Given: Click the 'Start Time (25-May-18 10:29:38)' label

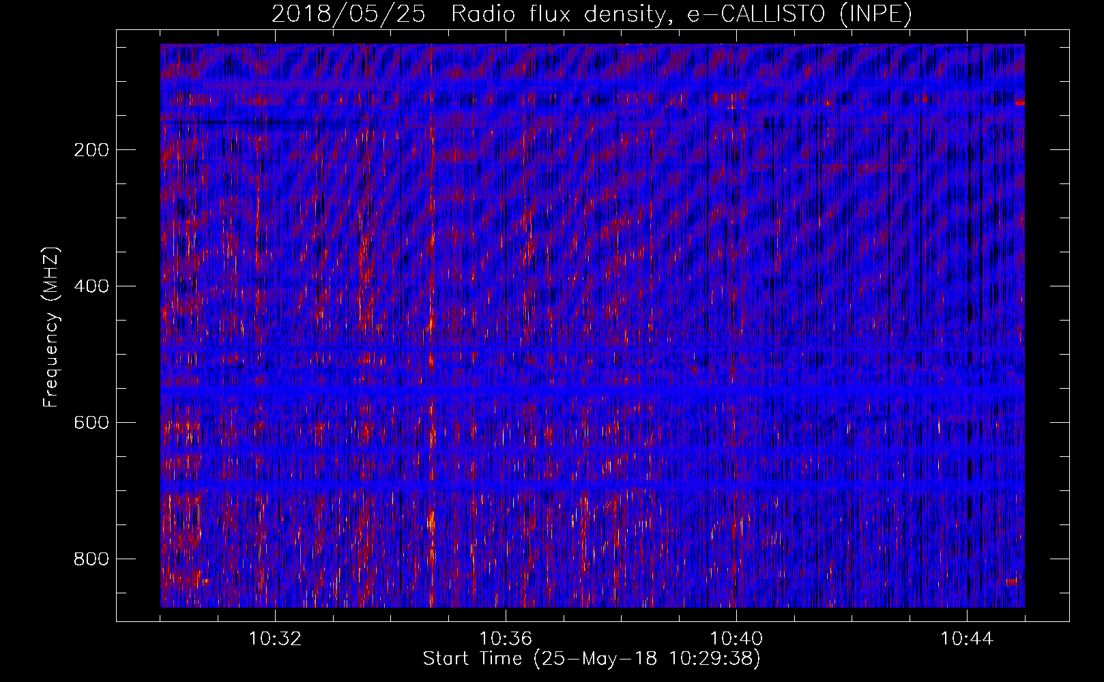Looking at the screenshot, I should point(592,659).
